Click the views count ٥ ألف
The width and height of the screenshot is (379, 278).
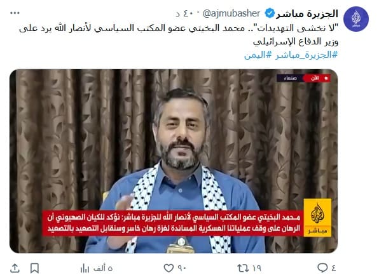tap(103, 268)
